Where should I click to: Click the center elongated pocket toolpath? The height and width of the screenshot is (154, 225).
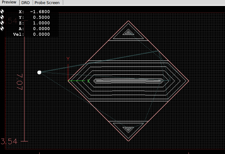(x=128, y=81)
